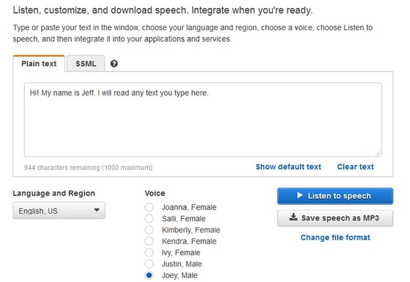
Task: Click the Show default text link
Action: tap(288, 167)
